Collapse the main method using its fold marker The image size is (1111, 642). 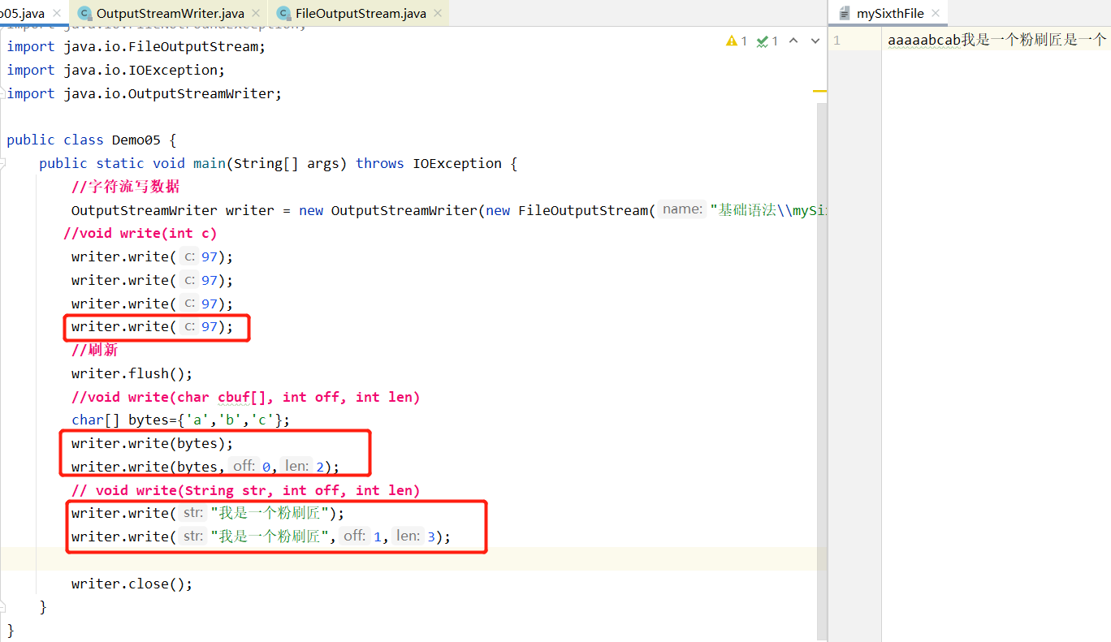(x=4, y=163)
